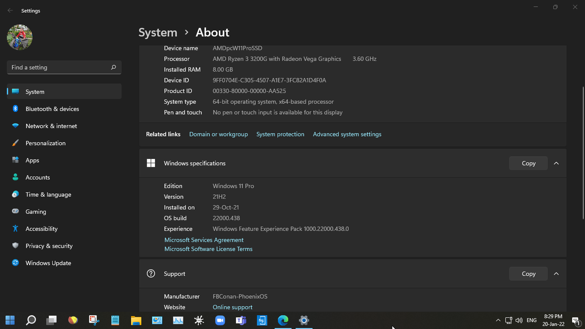Click the round yellow-red app taskbar icon
Screen dimensions: 585x329
pyautogui.click(x=73, y=320)
